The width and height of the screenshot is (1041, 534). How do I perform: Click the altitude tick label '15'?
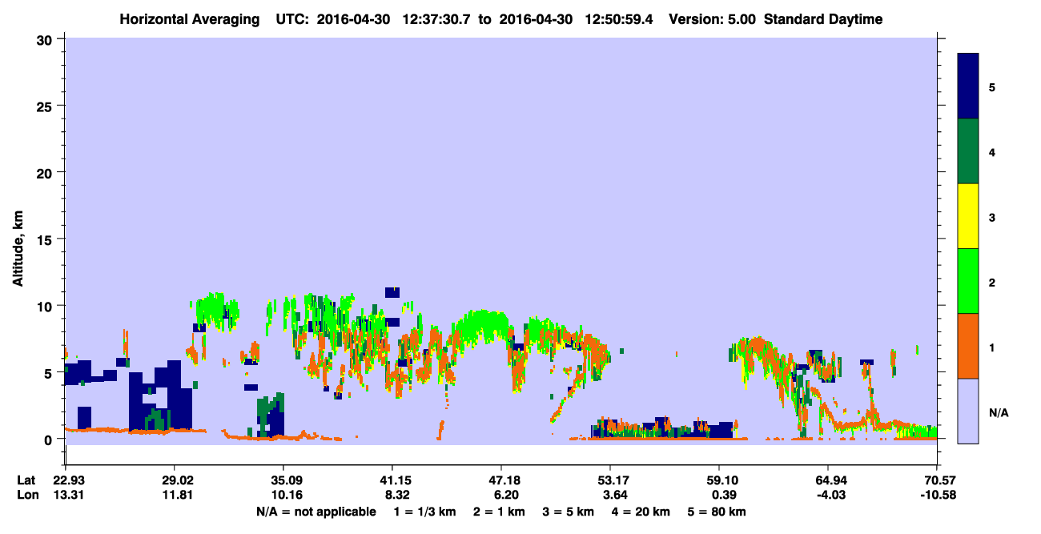tap(46, 239)
